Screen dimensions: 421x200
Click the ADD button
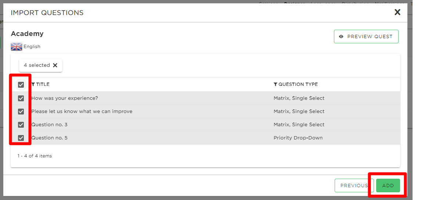[388, 186]
